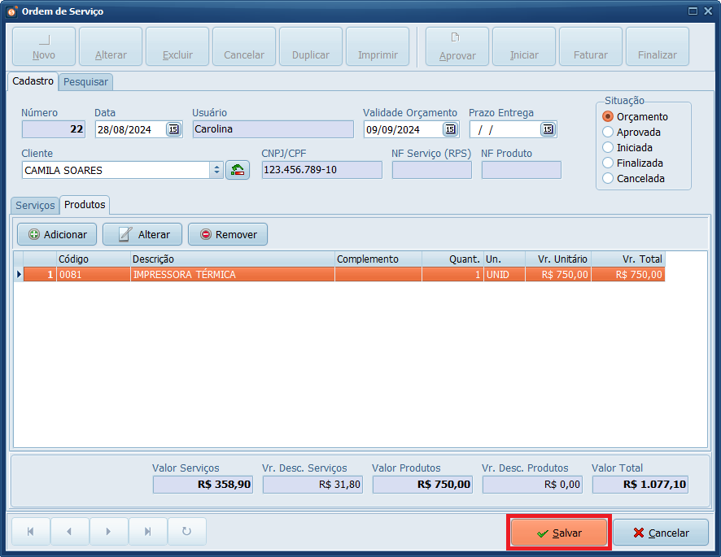This screenshot has height=557, width=721.
Task: Select the Iniciada situation option
Action: [608, 147]
